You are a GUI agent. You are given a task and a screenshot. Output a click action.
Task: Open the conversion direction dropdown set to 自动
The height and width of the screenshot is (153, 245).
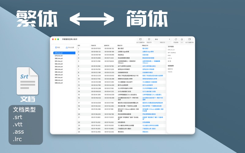[x=162, y=39]
